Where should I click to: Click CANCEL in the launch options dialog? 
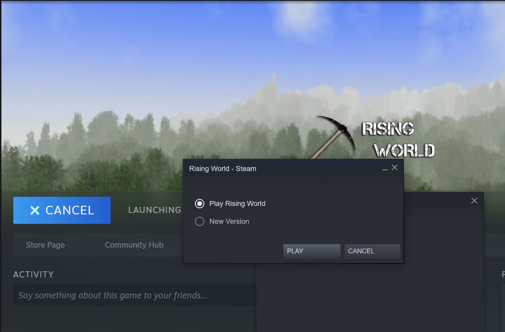point(372,251)
